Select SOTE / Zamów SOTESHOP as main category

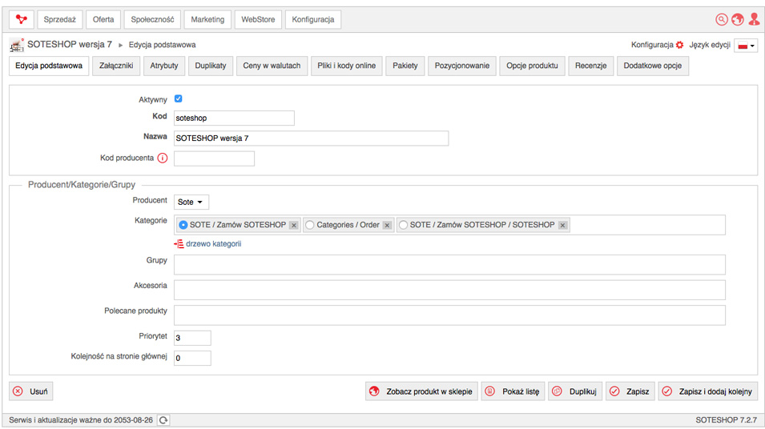tap(183, 225)
